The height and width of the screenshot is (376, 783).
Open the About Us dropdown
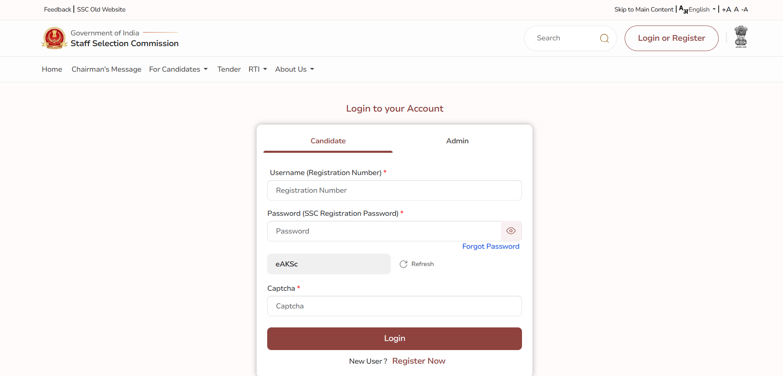click(294, 69)
